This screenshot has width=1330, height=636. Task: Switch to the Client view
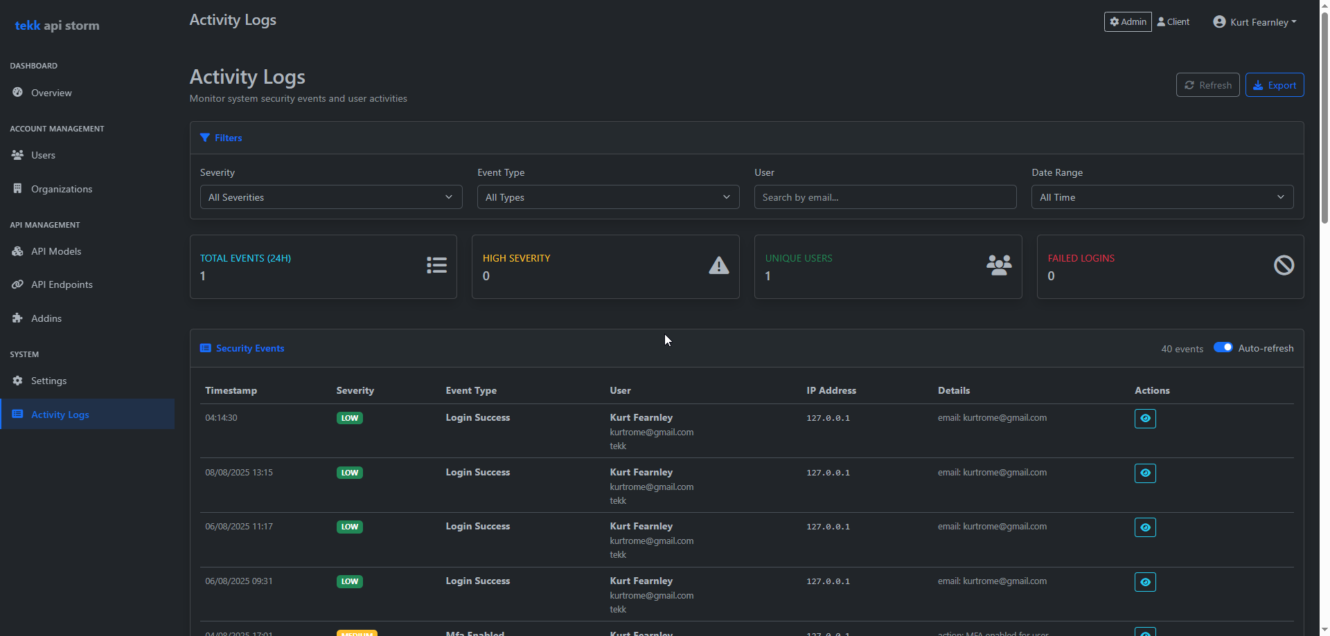1173,21
